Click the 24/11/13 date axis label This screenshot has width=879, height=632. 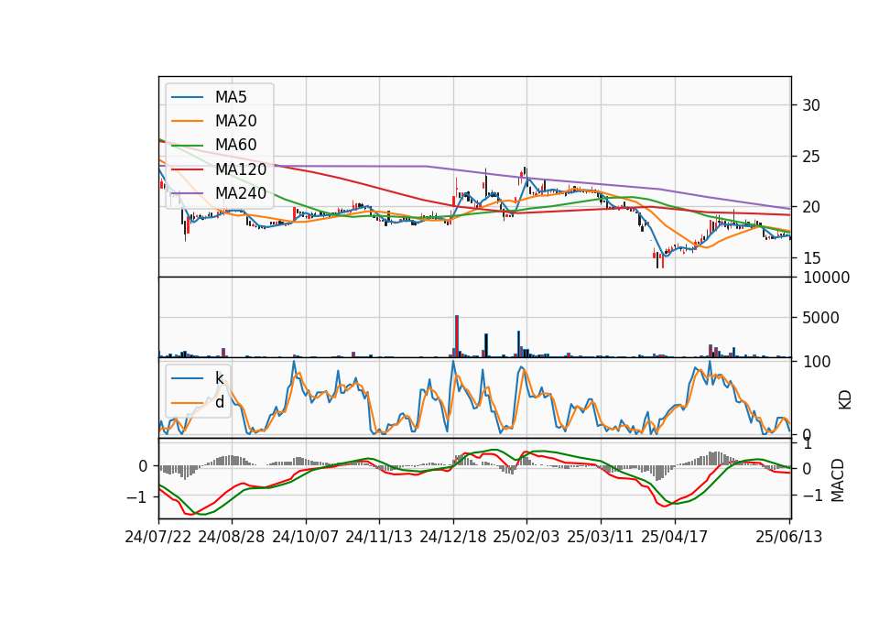[379, 538]
